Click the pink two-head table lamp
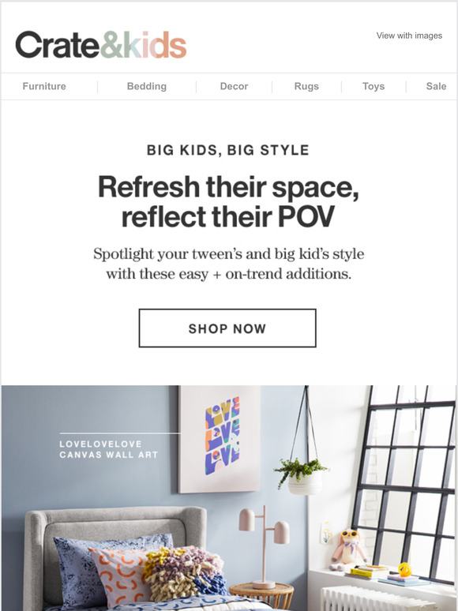458x611 pixels. [x=264, y=546]
